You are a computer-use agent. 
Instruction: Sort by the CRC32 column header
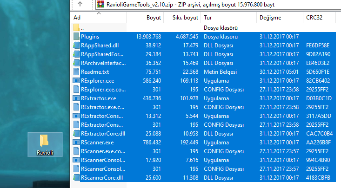point(319,18)
